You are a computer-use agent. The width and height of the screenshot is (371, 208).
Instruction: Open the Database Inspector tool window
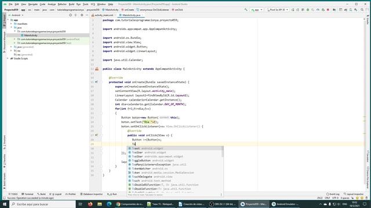[x=92, y=194]
